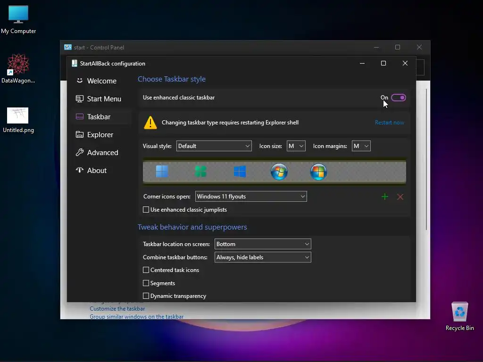
Task: Select the Windows 7 orb start icon
Action: 279,172
